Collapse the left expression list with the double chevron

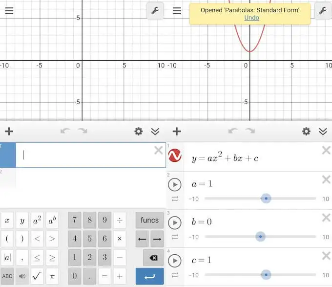[155, 132]
